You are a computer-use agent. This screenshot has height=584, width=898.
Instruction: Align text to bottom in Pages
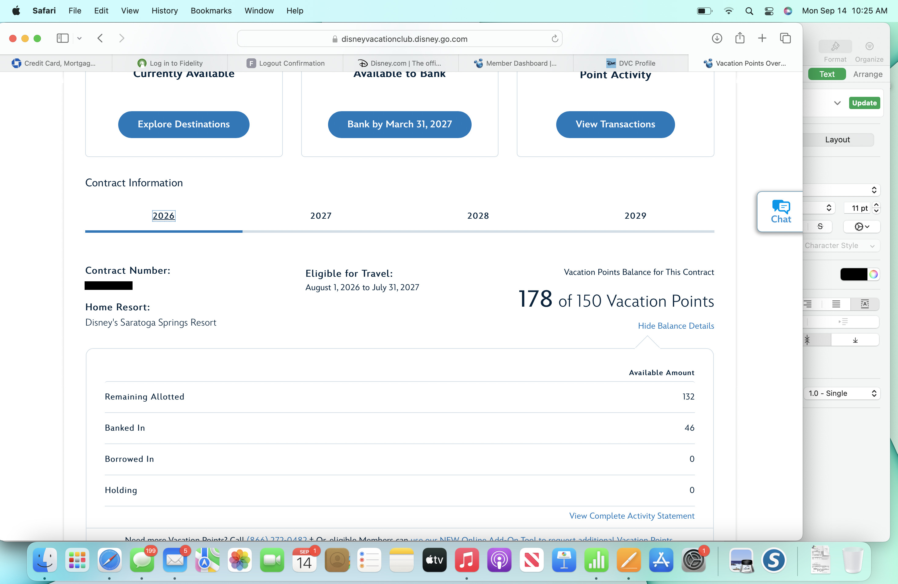pyautogui.click(x=855, y=340)
